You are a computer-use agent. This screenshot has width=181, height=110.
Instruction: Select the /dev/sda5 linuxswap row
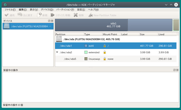(x=116, y=59)
